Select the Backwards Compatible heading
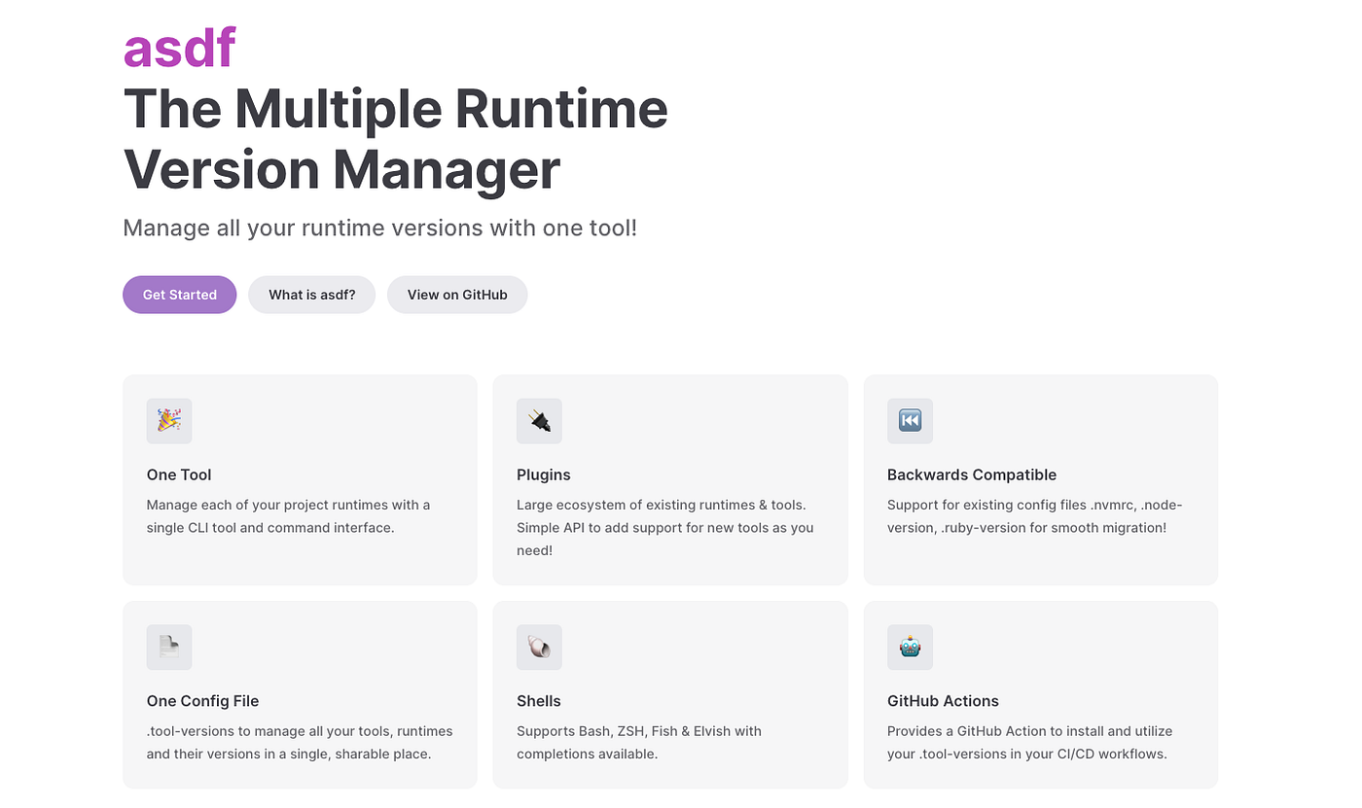The image size is (1362, 808). coord(972,474)
